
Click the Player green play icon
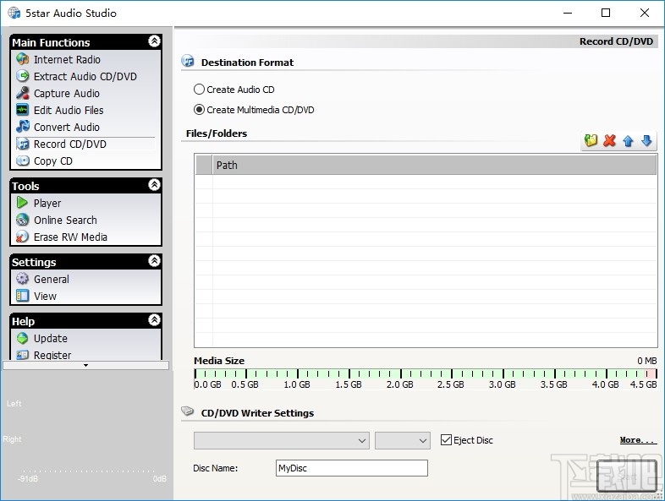click(23, 203)
